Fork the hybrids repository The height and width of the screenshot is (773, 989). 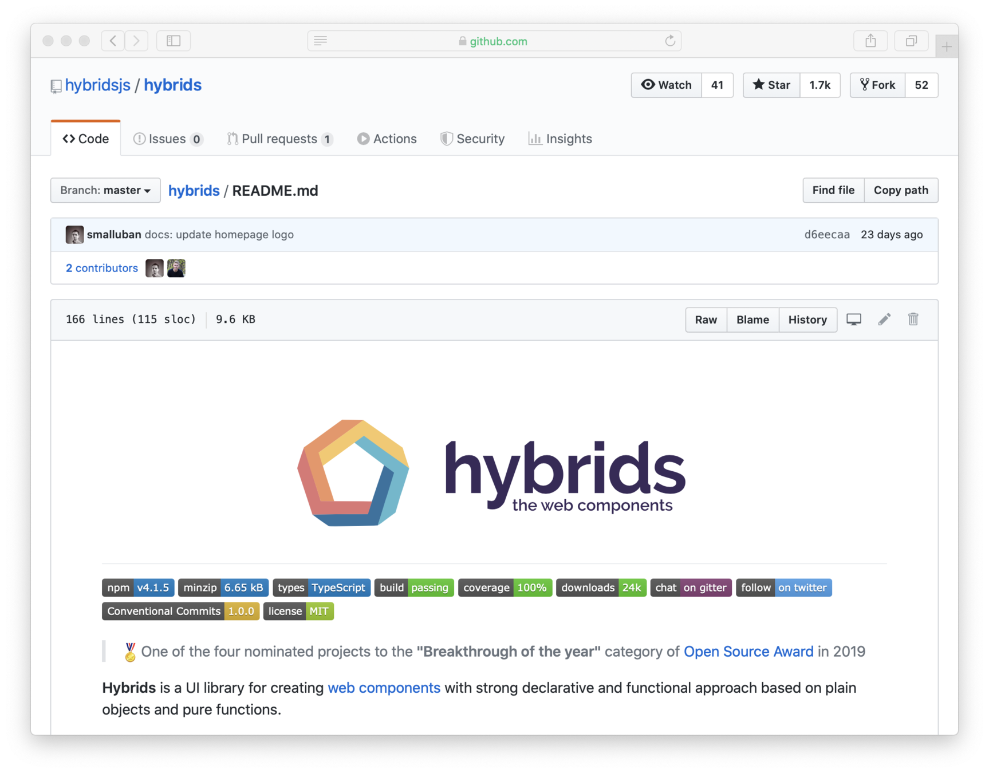click(x=877, y=85)
